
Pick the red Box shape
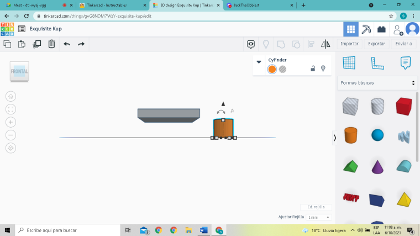403,106
